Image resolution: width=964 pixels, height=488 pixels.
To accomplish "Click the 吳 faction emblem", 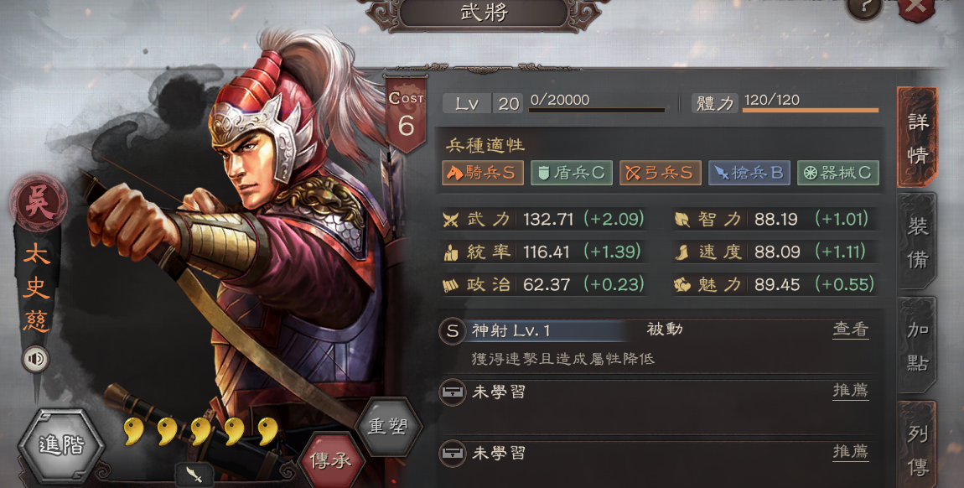I will (38, 203).
